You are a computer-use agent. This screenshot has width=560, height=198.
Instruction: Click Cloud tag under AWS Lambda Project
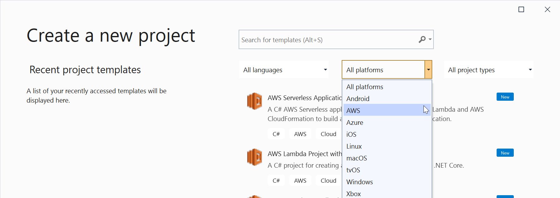tap(329, 180)
